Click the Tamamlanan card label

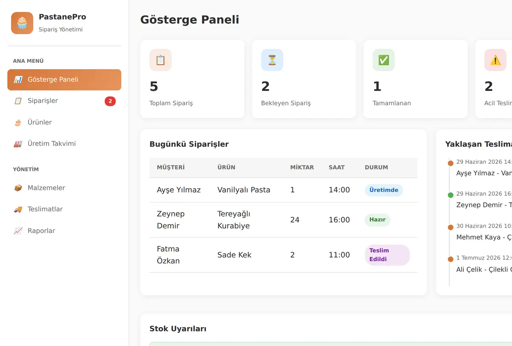(392, 103)
